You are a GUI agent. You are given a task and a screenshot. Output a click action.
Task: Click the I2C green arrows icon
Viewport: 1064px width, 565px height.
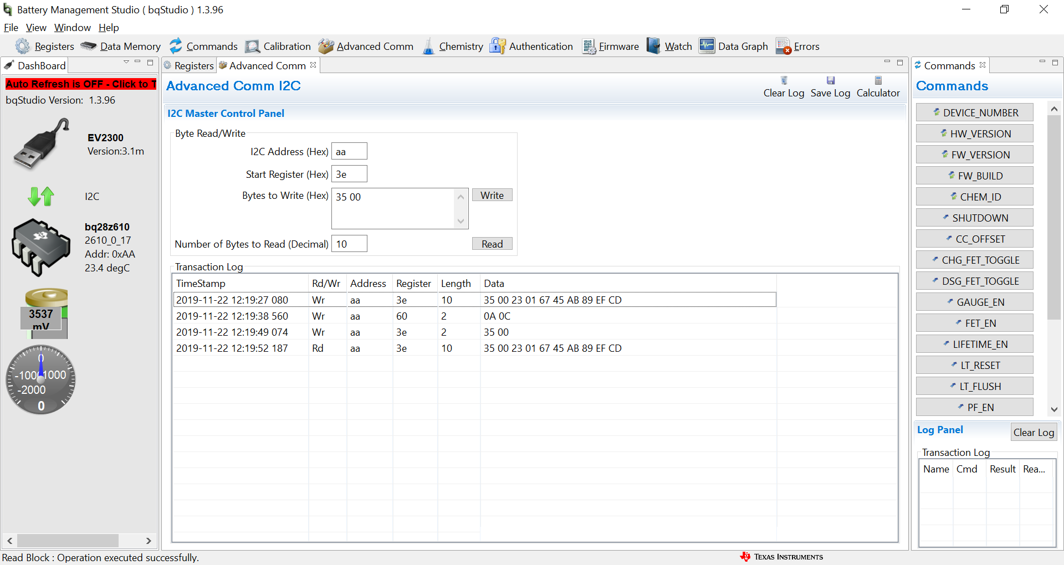pyautogui.click(x=41, y=196)
